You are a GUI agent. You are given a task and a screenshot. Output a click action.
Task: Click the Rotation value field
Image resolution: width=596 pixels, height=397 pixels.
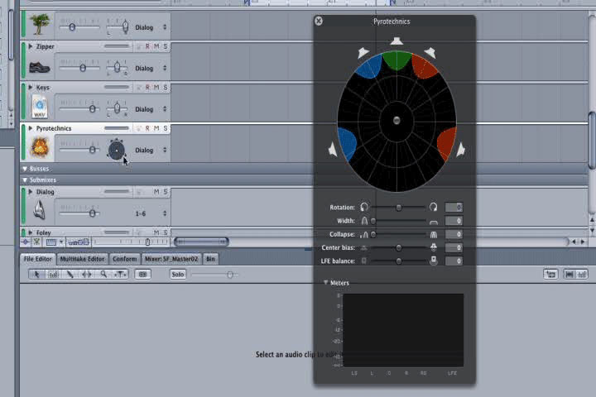454,207
